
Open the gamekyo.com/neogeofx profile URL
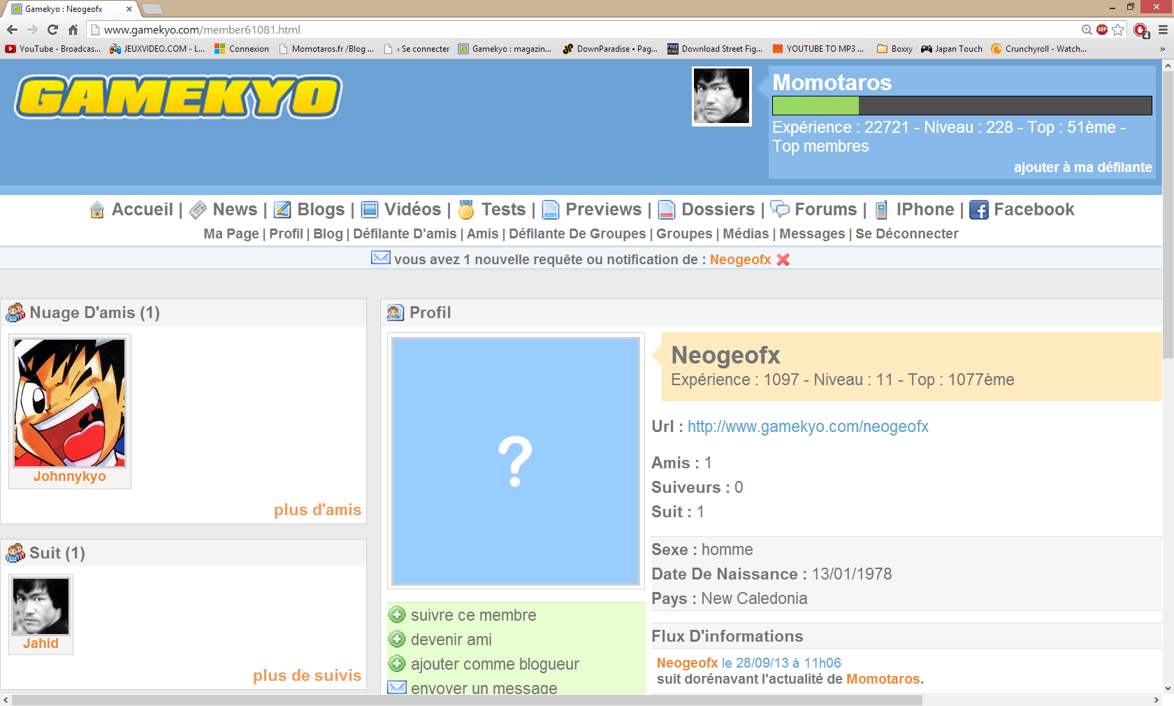click(808, 426)
